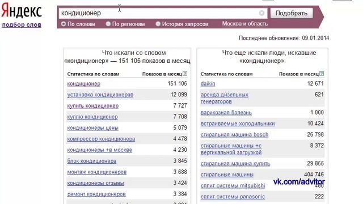The width and height of the screenshot is (363, 204).
Task: Click the value '12 099'
Action: pos(179,95)
